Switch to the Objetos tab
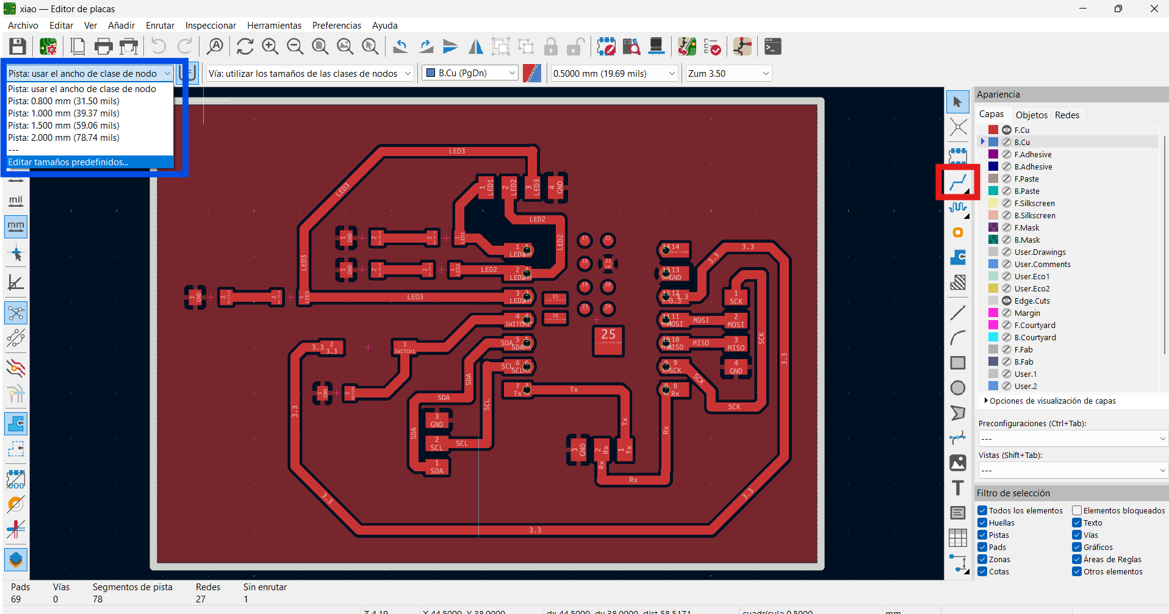Image resolution: width=1169 pixels, height=614 pixels. (x=1031, y=115)
